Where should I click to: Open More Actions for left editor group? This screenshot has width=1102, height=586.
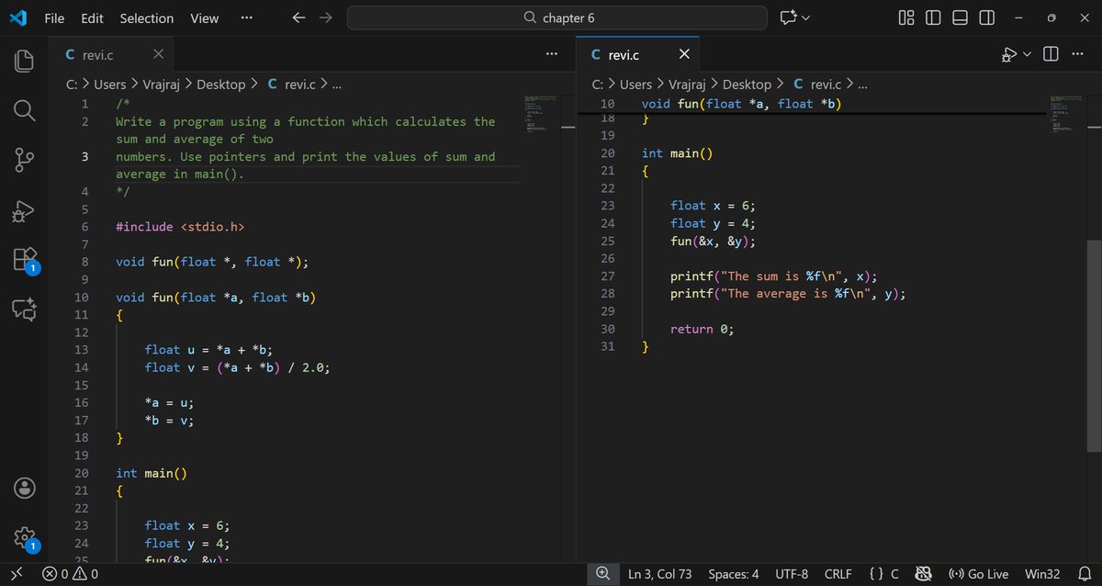[551, 54]
